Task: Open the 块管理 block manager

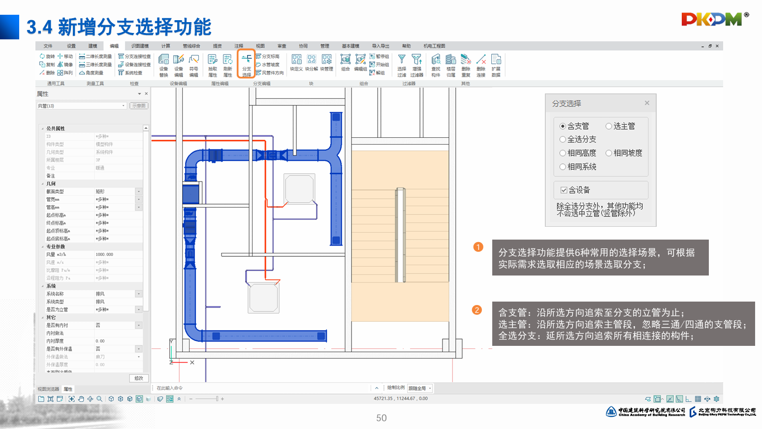Action: pyautogui.click(x=327, y=62)
